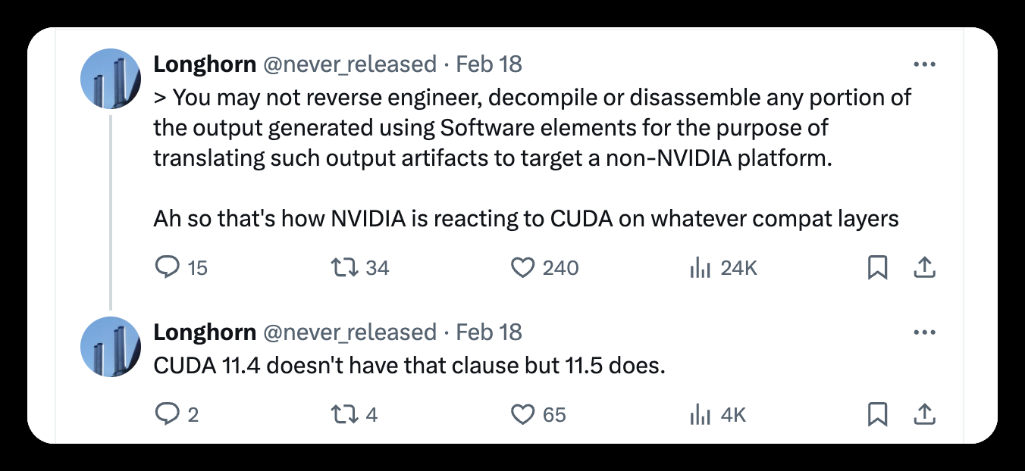The image size is (1025, 471).
Task: Share the second tweet via share icon
Action: 925,414
